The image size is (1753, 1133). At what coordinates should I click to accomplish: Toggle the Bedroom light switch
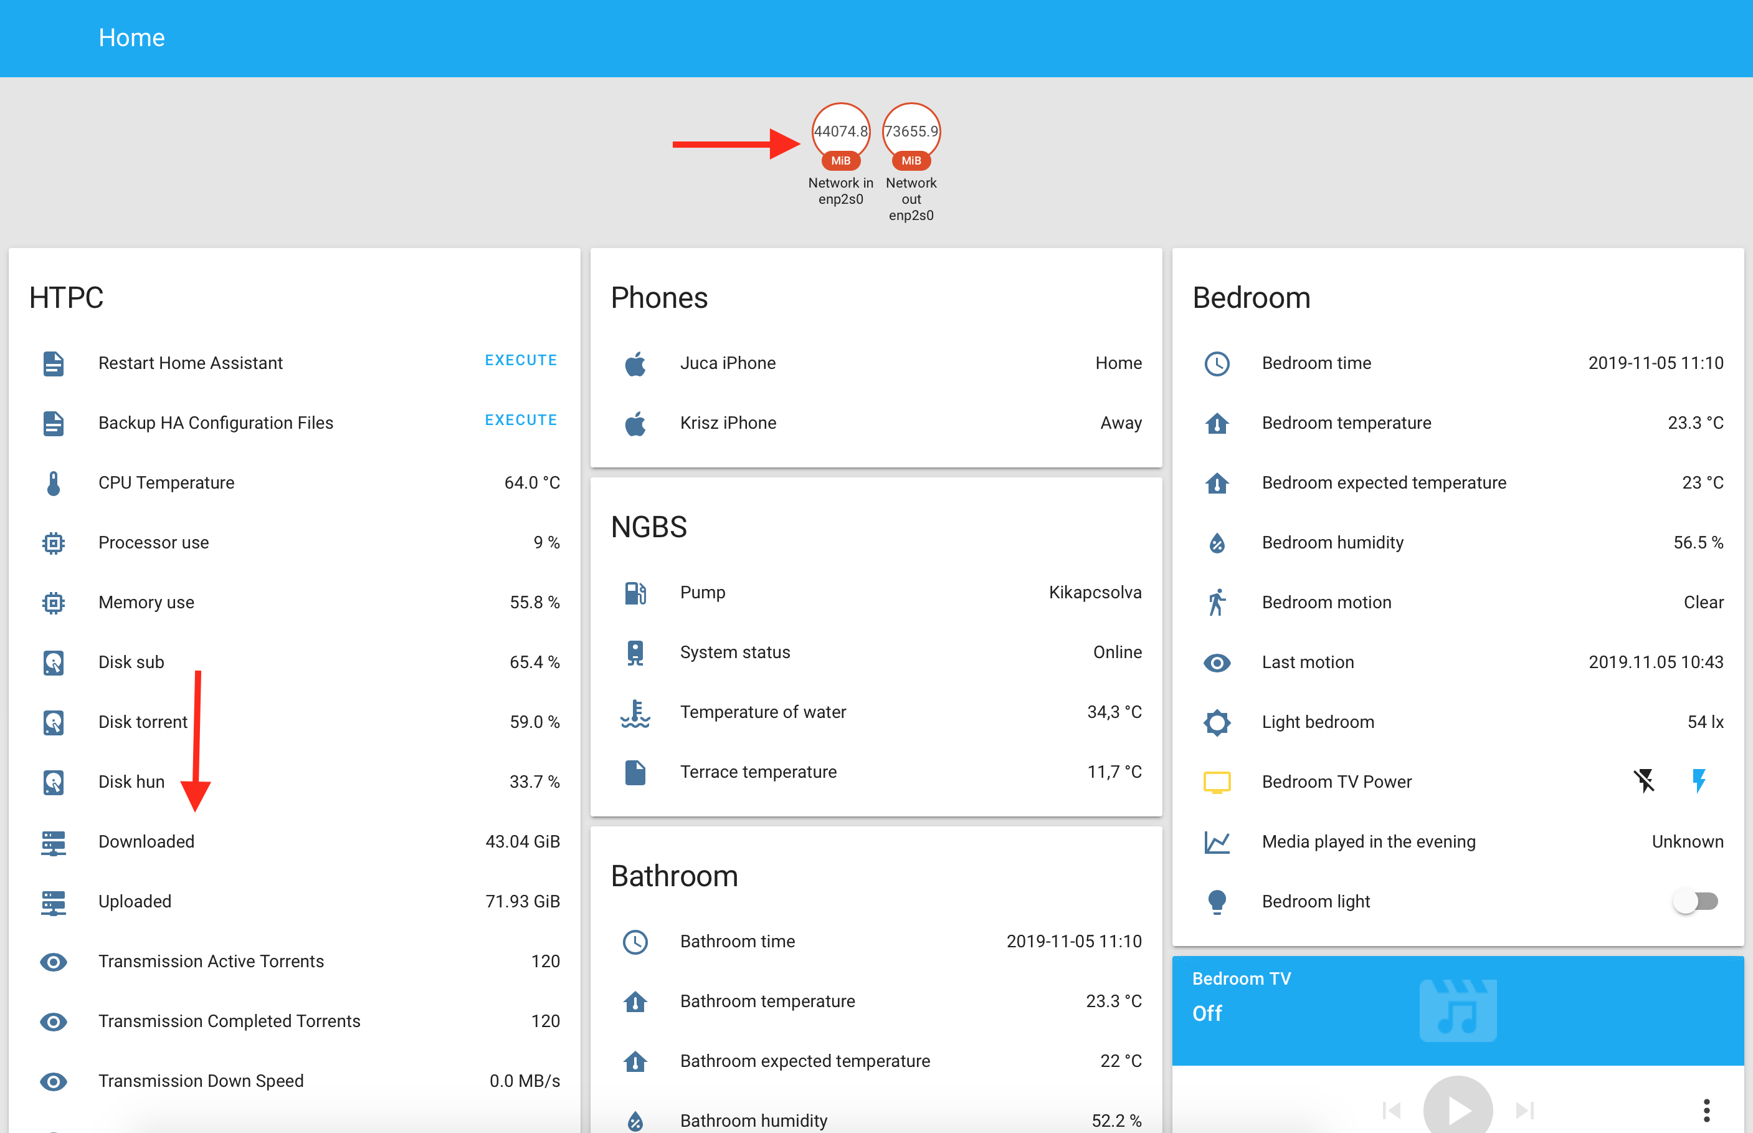tap(1695, 902)
